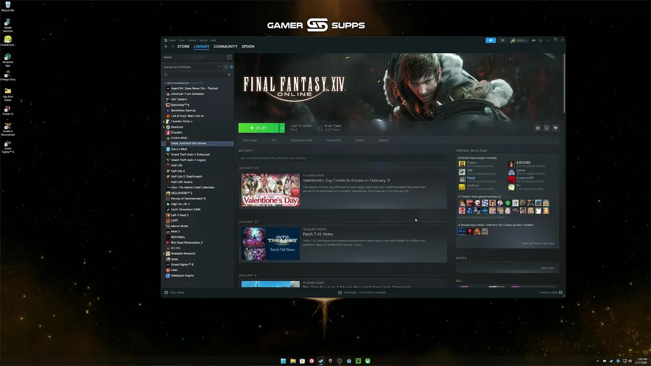The height and width of the screenshot is (366, 651).
Task: Switch to the STORE tab
Action: point(183,46)
